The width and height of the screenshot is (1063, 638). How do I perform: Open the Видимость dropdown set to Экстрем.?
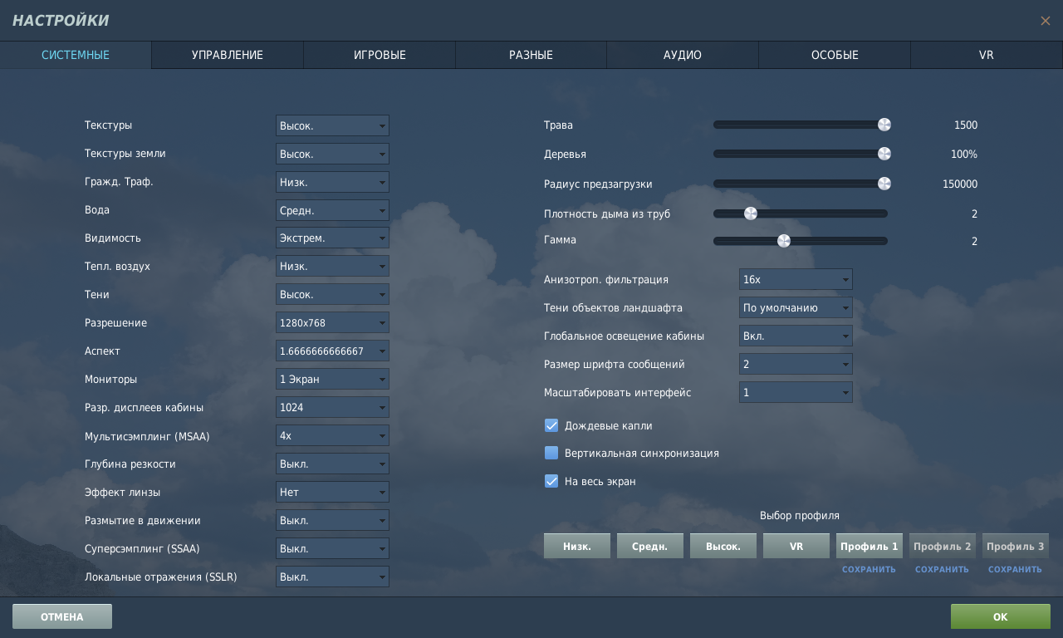pos(332,238)
